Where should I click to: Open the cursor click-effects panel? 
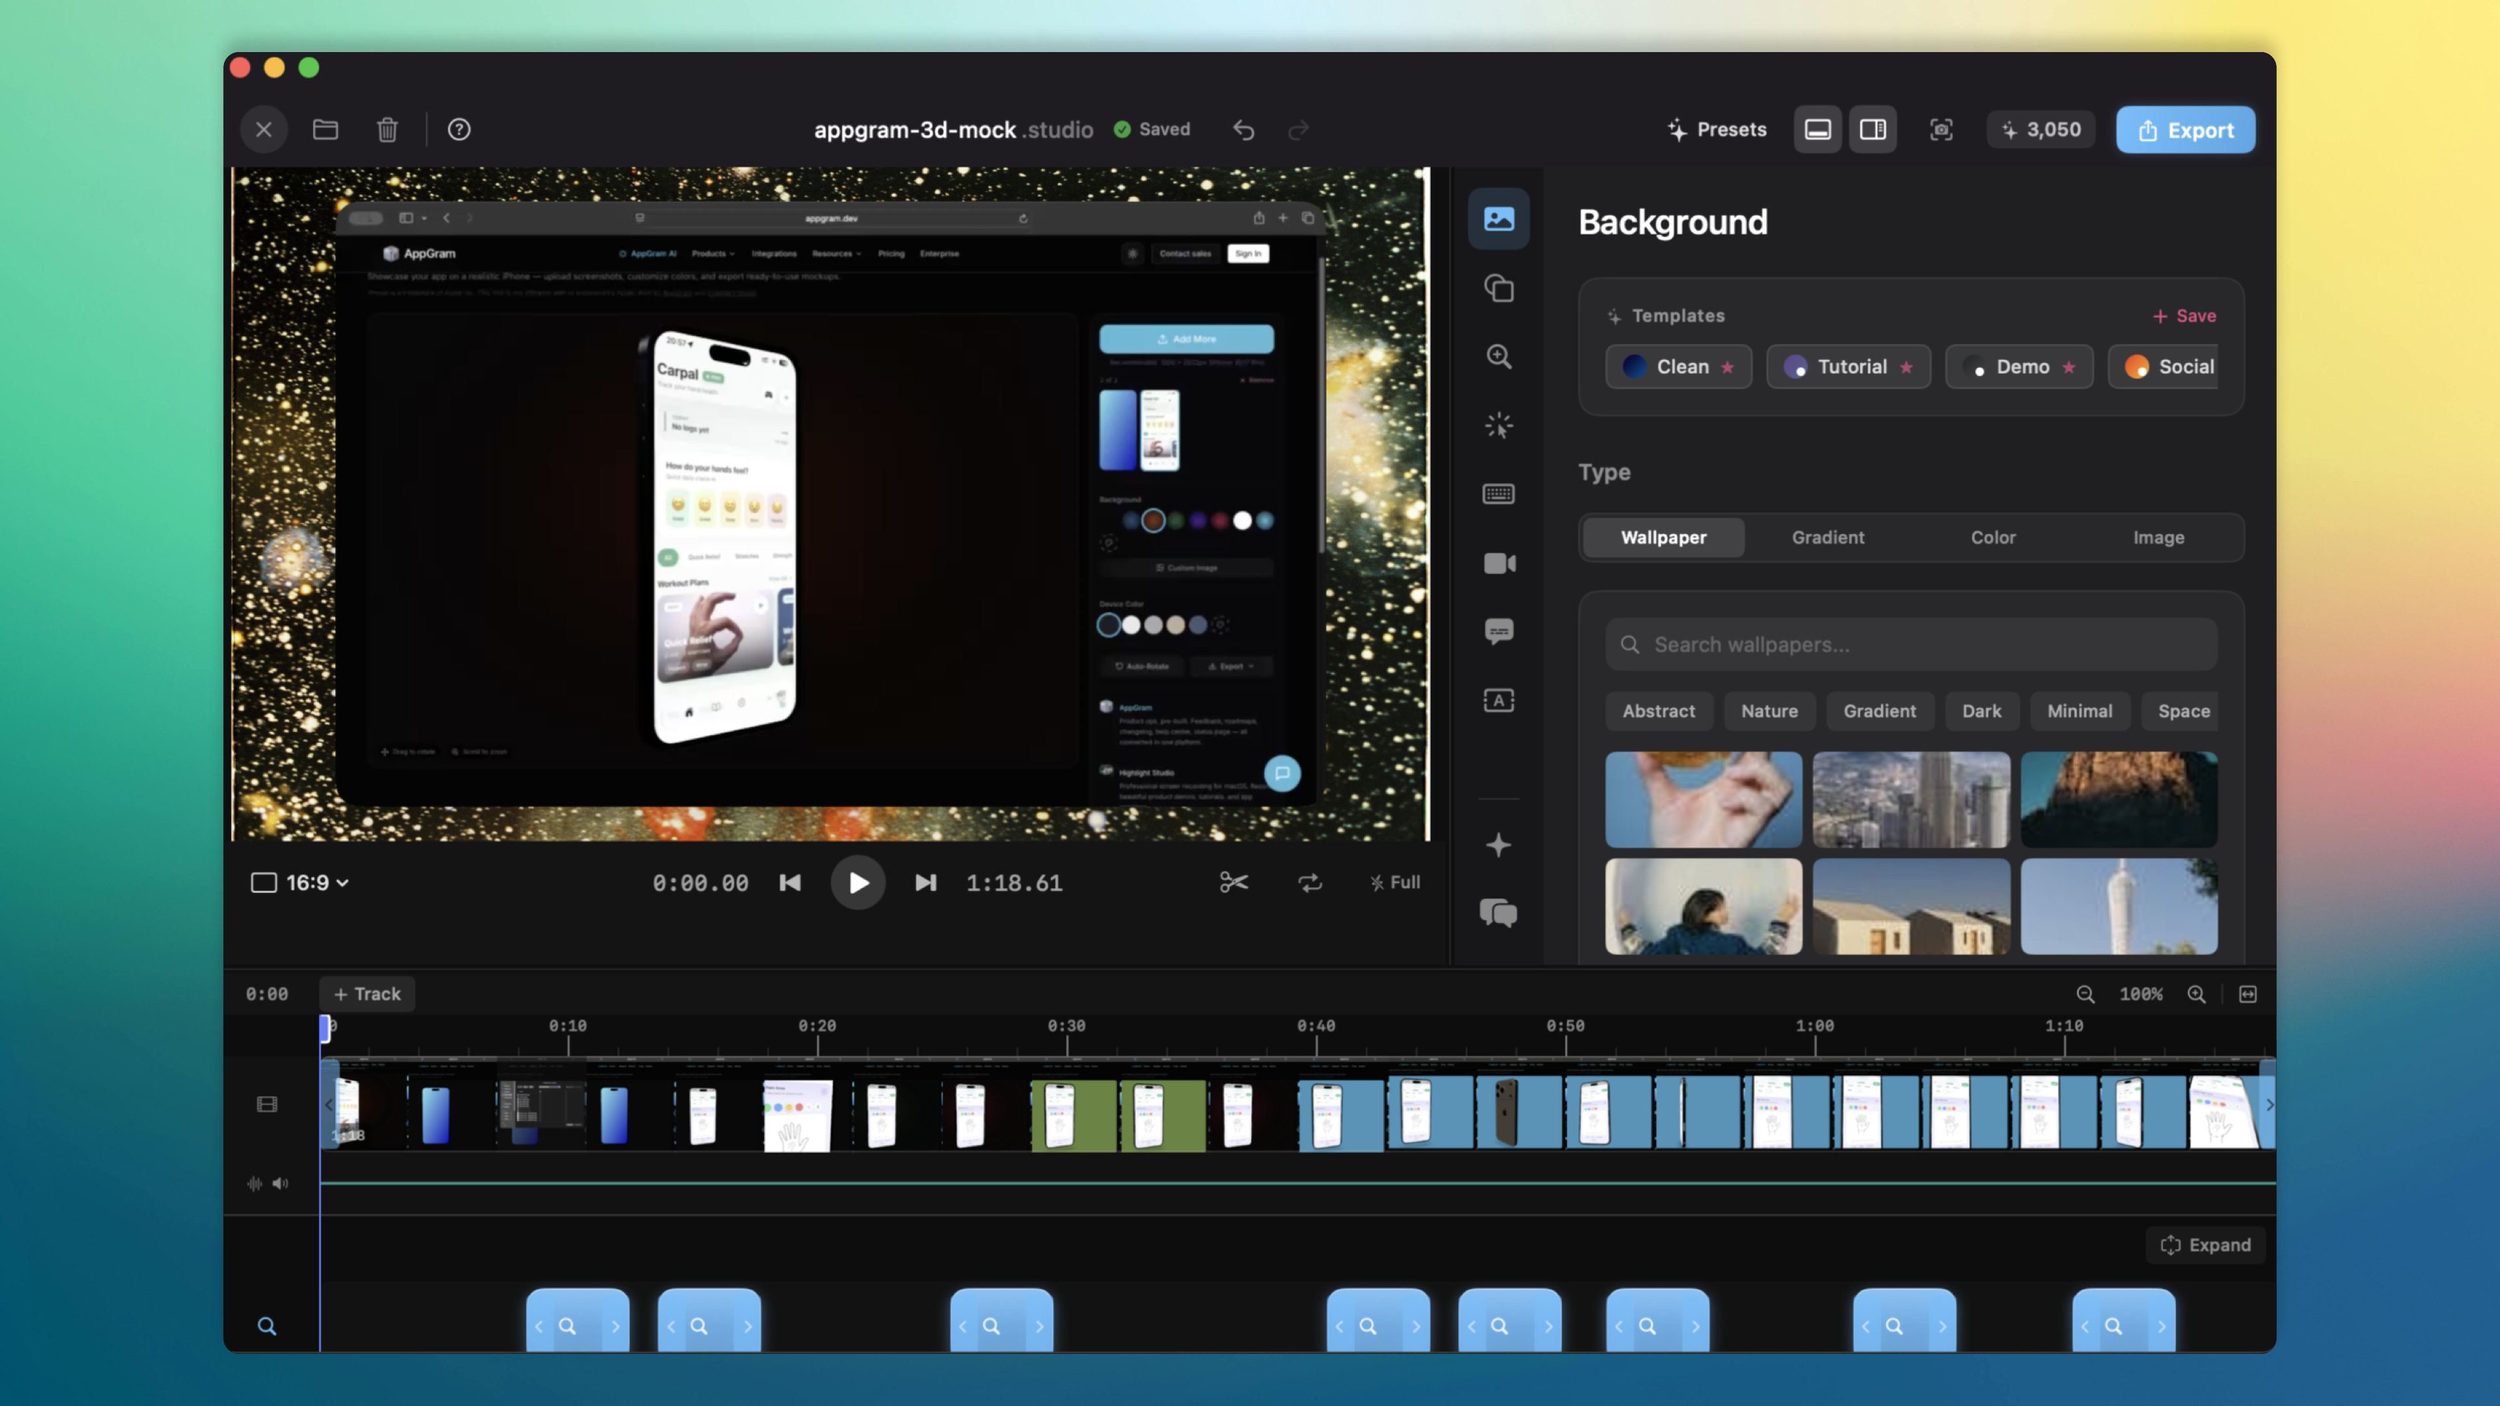coord(1499,425)
